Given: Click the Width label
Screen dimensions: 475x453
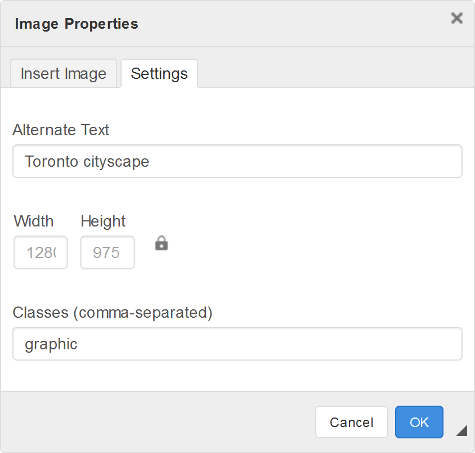Looking at the screenshot, I should coord(34,221).
